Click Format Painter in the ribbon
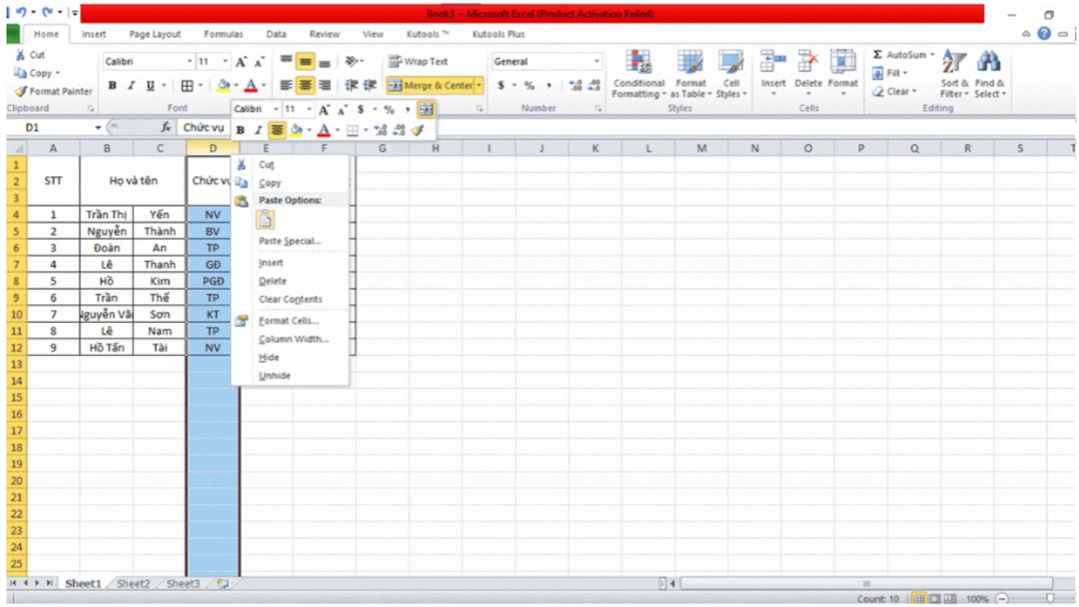Viewport: 1079px width, 607px height. [x=54, y=91]
